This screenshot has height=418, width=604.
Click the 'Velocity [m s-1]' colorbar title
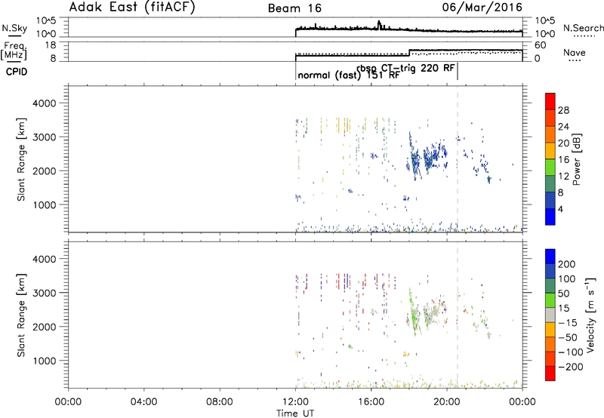590,315
